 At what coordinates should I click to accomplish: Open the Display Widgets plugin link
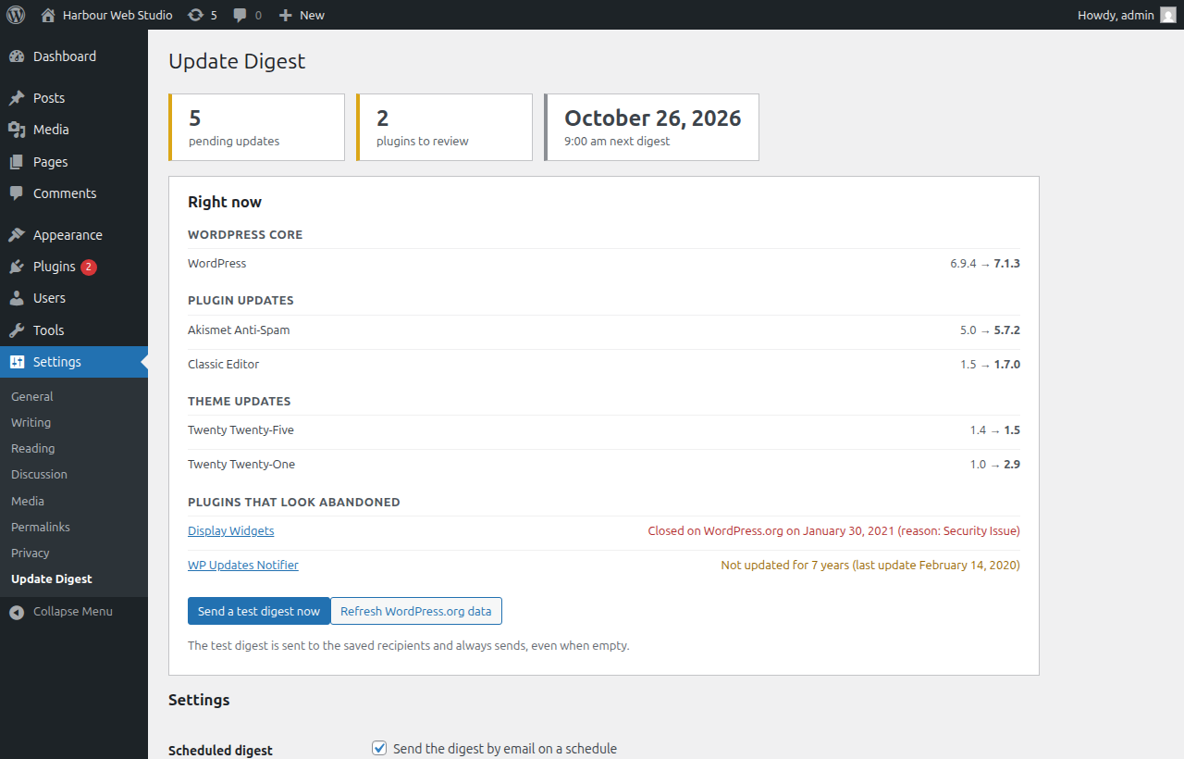231,530
